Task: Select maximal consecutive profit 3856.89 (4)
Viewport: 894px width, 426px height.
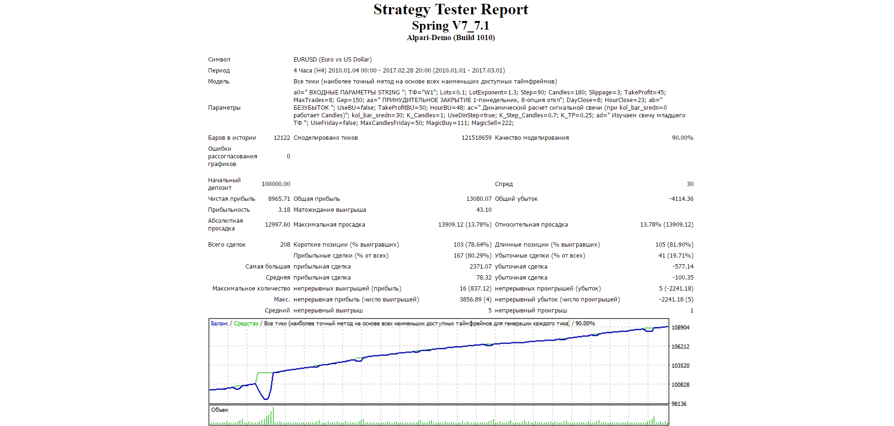Action: pyautogui.click(x=475, y=300)
